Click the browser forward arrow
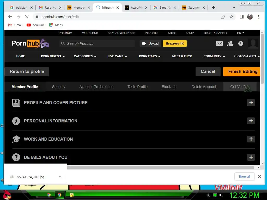267x200 pixels. click(x=19, y=17)
